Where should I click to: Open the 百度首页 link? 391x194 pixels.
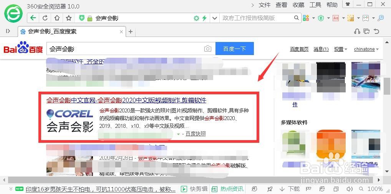click(x=299, y=49)
